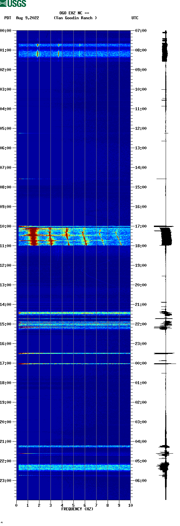Click the '(Van Goodin Ranch )' label
This screenshot has height=526, width=180.
pyautogui.click(x=75, y=18)
